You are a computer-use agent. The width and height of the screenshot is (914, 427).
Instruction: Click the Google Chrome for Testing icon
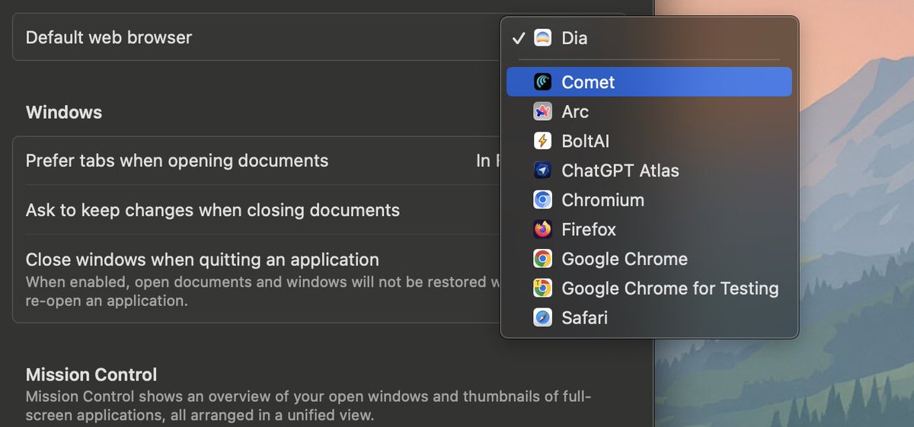[x=542, y=288]
